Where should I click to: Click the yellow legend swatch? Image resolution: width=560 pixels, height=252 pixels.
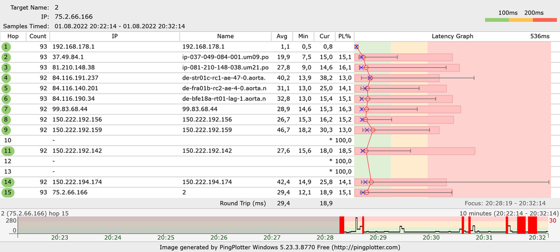[x=521, y=20]
